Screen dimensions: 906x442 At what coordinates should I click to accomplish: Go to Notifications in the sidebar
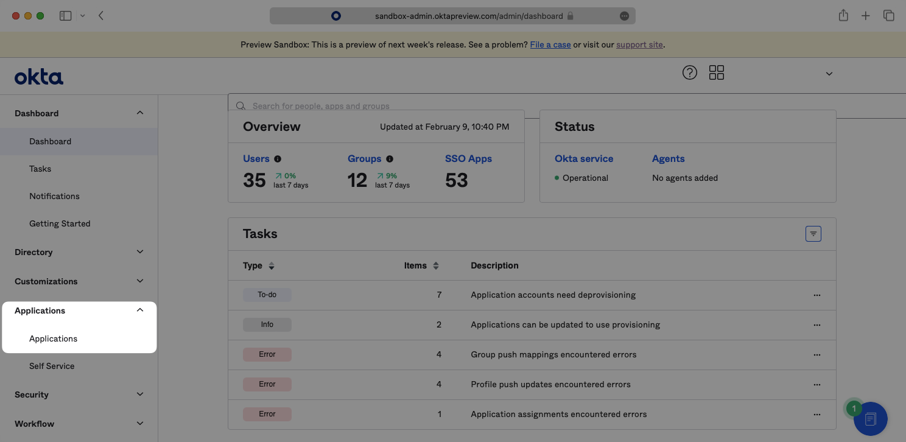pyautogui.click(x=54, y=196)
